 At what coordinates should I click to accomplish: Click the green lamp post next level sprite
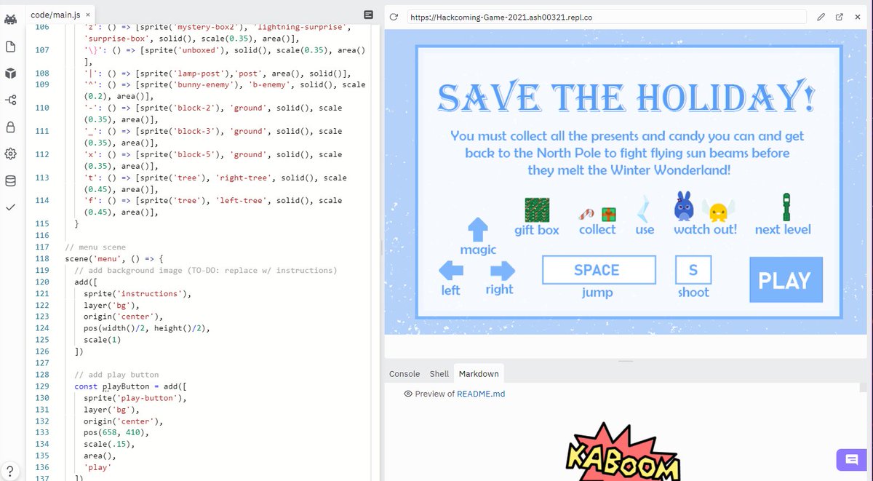coord(786,207)
